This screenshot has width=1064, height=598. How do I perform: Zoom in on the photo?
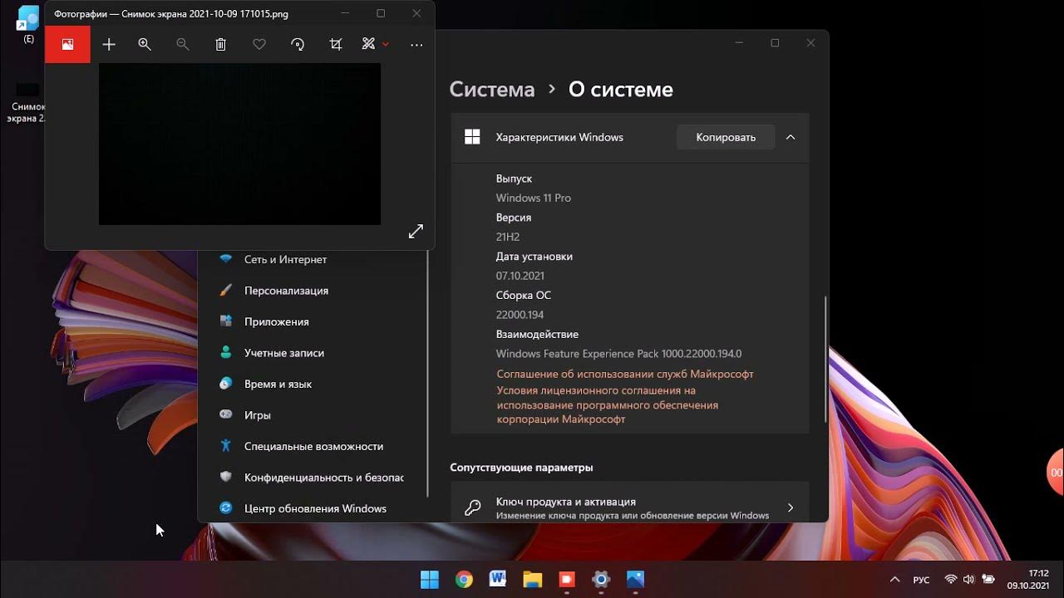click(145, 45)
